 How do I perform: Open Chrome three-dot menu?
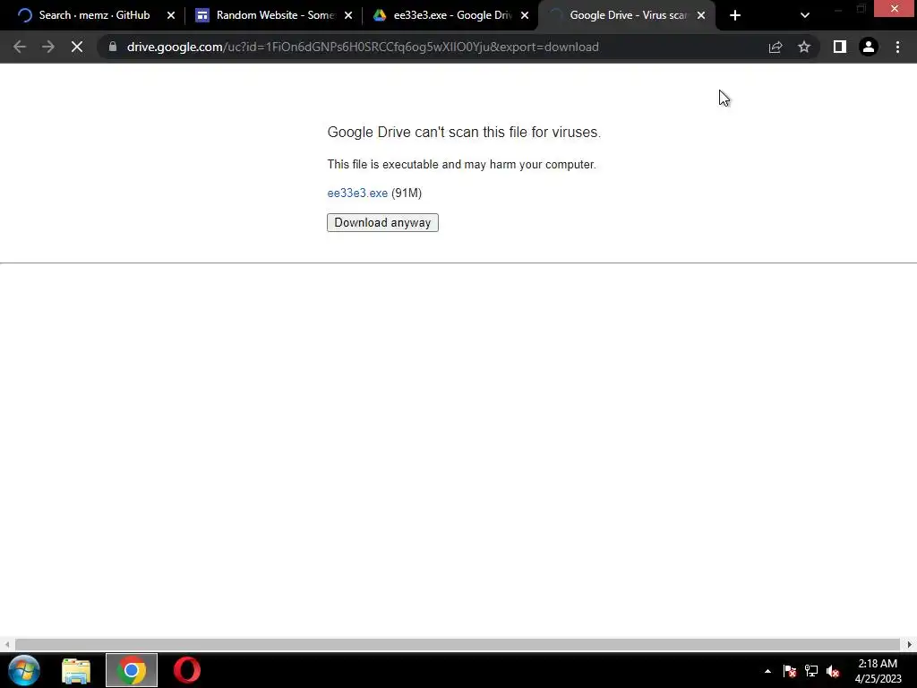pos(897,47)
